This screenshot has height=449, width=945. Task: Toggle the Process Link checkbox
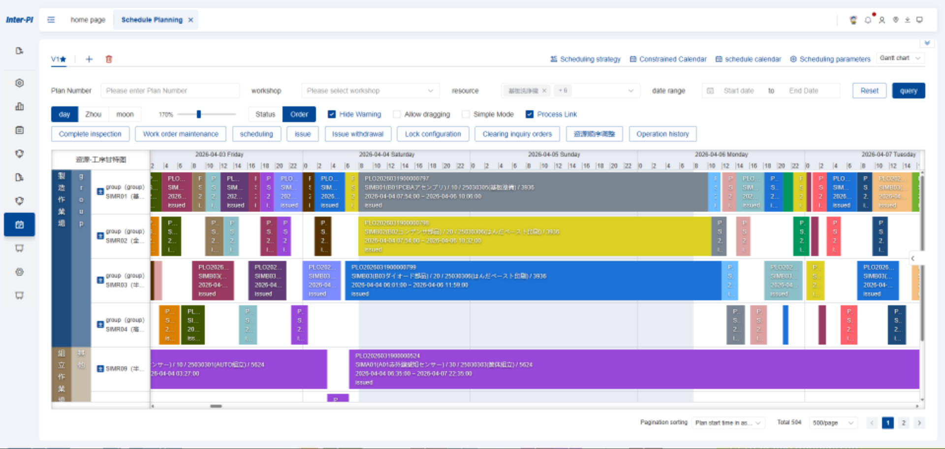530,114
